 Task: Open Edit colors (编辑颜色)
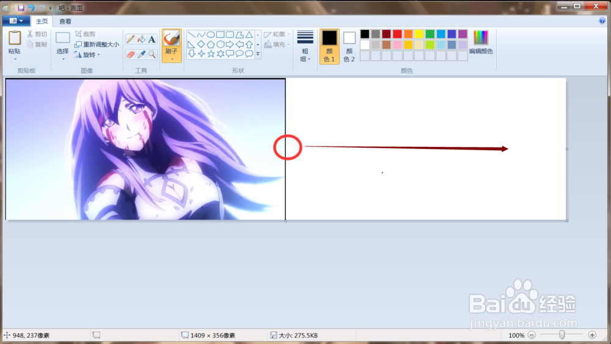pyautogui.click(x=481, y=43)
